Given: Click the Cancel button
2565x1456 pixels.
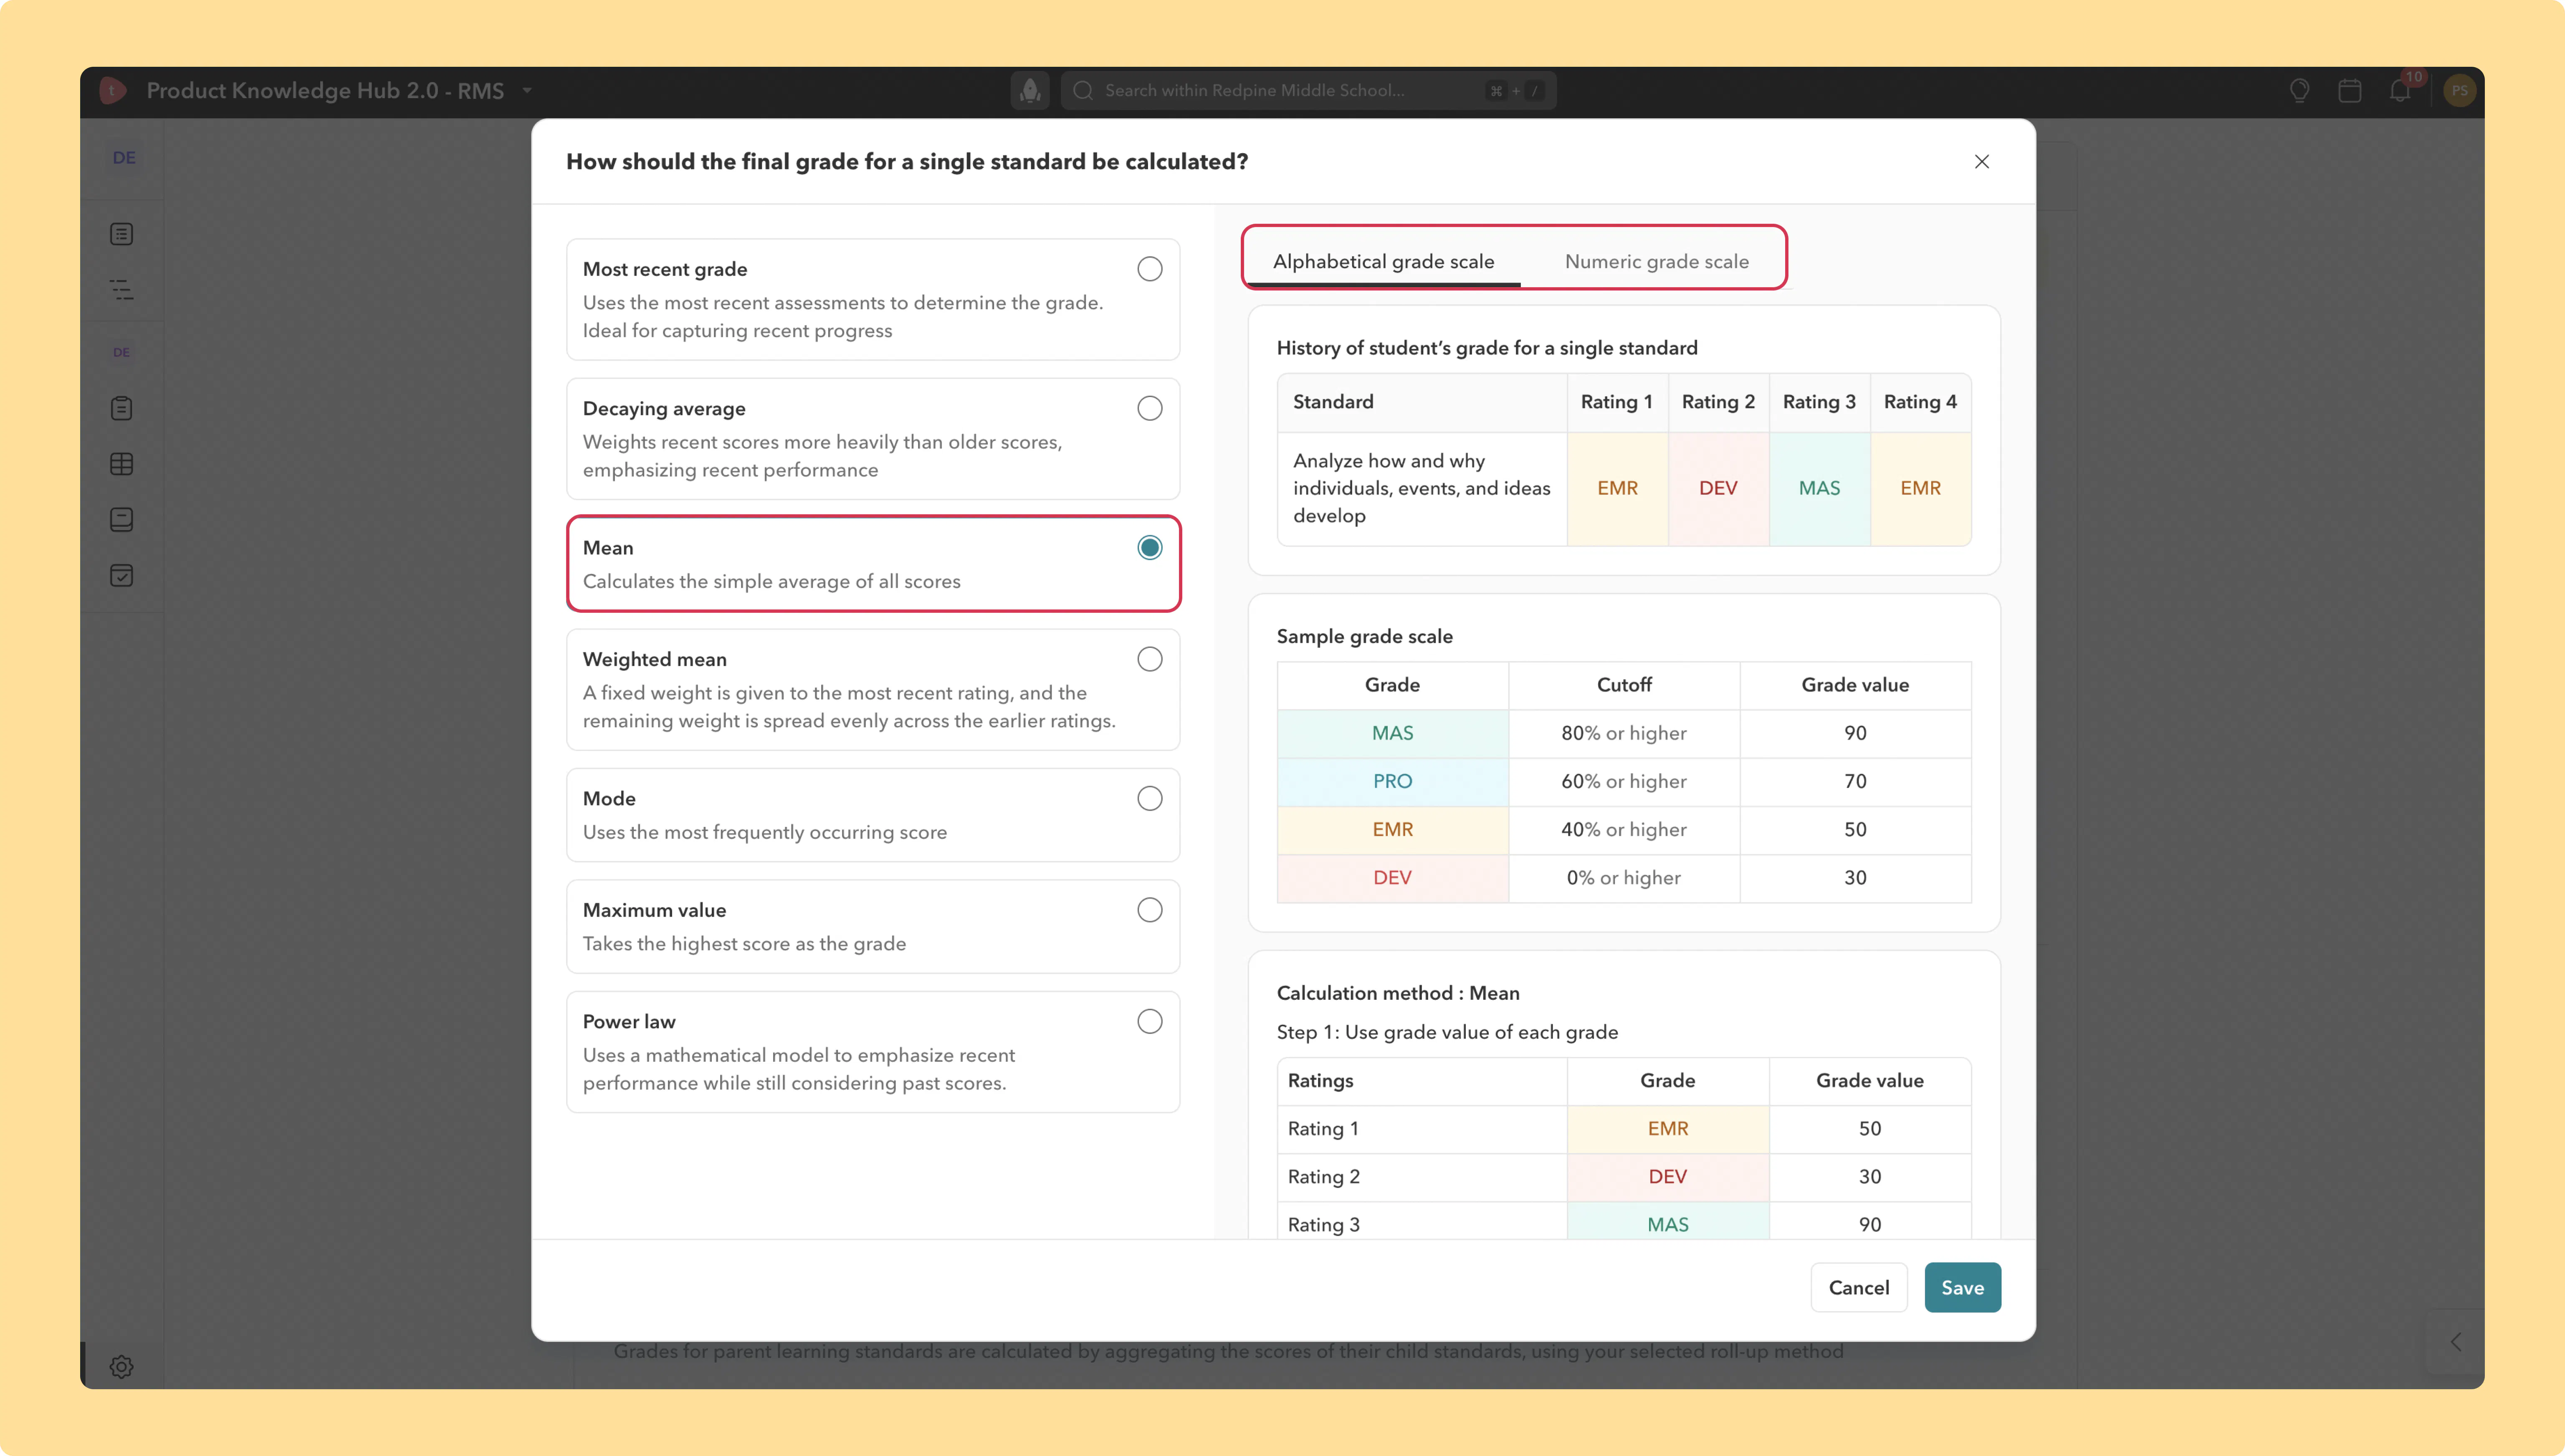Looking at the screenshot, I should [1859, 1288].
